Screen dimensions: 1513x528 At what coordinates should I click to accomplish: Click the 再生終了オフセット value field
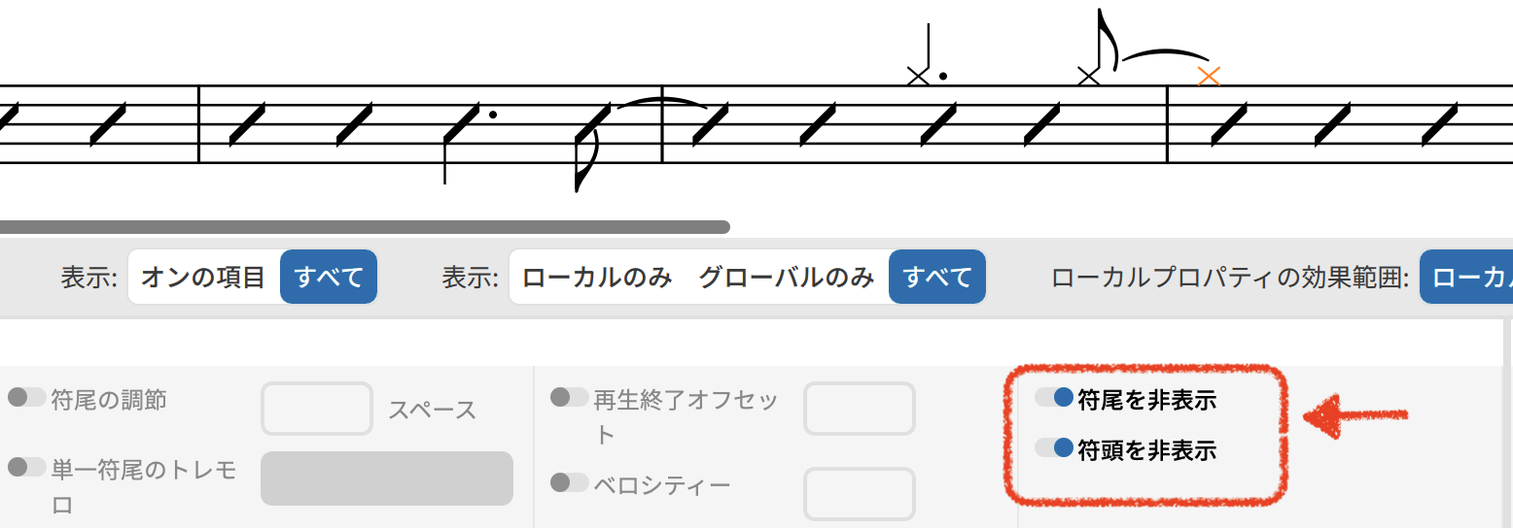[x=859, y=409]
